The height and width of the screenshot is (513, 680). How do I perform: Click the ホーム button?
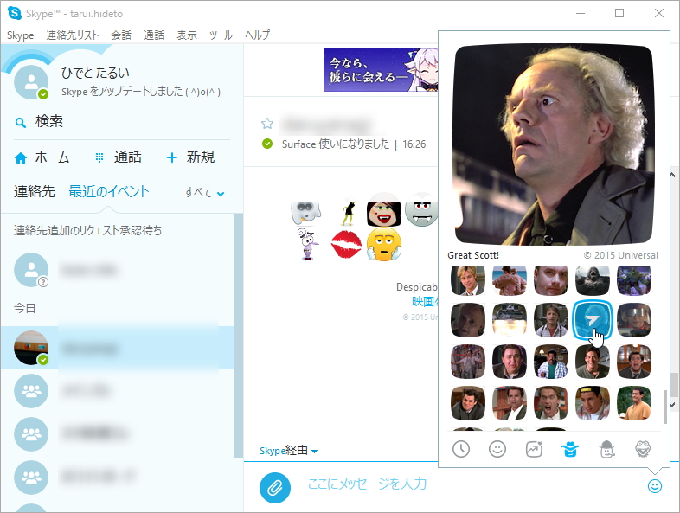point(52,157)
